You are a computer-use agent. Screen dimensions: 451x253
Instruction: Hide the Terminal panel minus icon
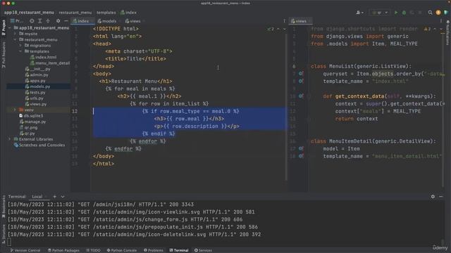point(440,197)
